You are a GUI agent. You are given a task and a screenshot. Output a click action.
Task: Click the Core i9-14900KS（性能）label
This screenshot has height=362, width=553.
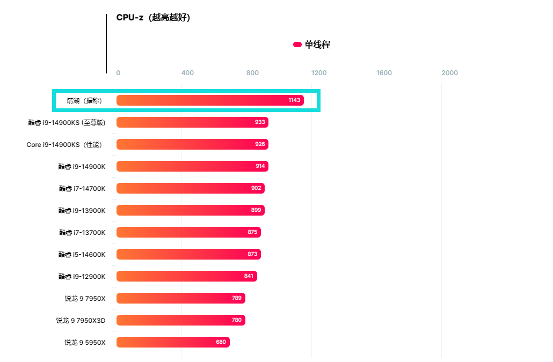(x=64, y=144)
